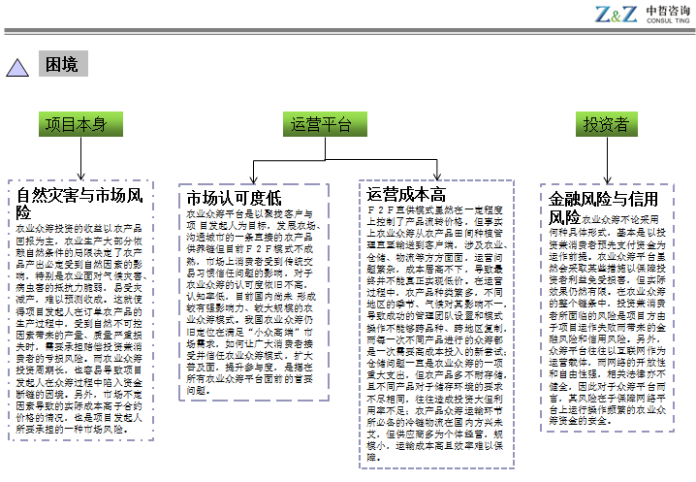696x482 pixels.
Task: Click the purple triangle bullet beside 困境
Action: click(x=20, y=67)
